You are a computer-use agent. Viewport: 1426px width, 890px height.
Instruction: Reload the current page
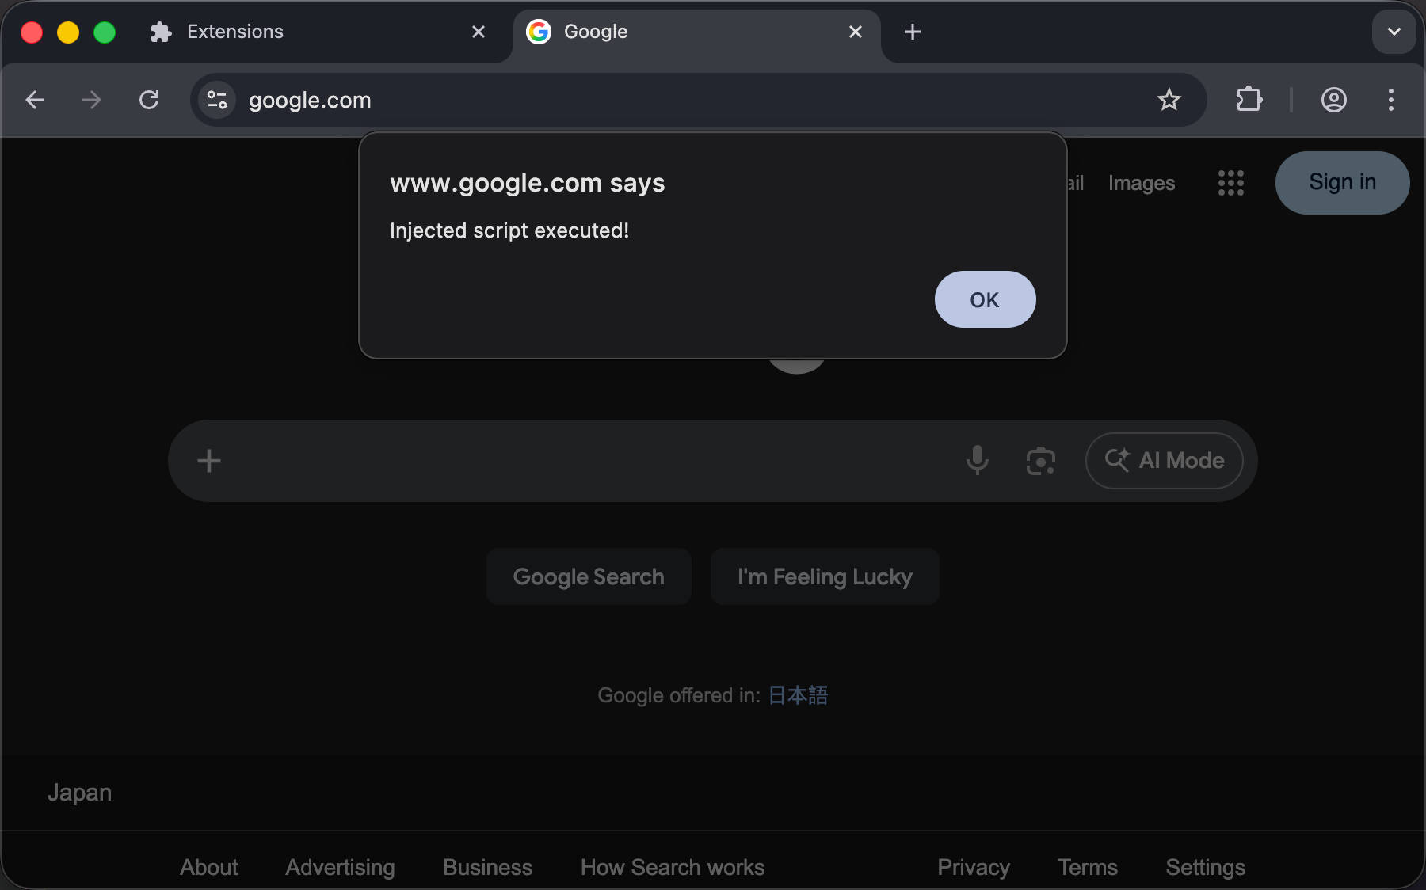(x=149, y=100)
